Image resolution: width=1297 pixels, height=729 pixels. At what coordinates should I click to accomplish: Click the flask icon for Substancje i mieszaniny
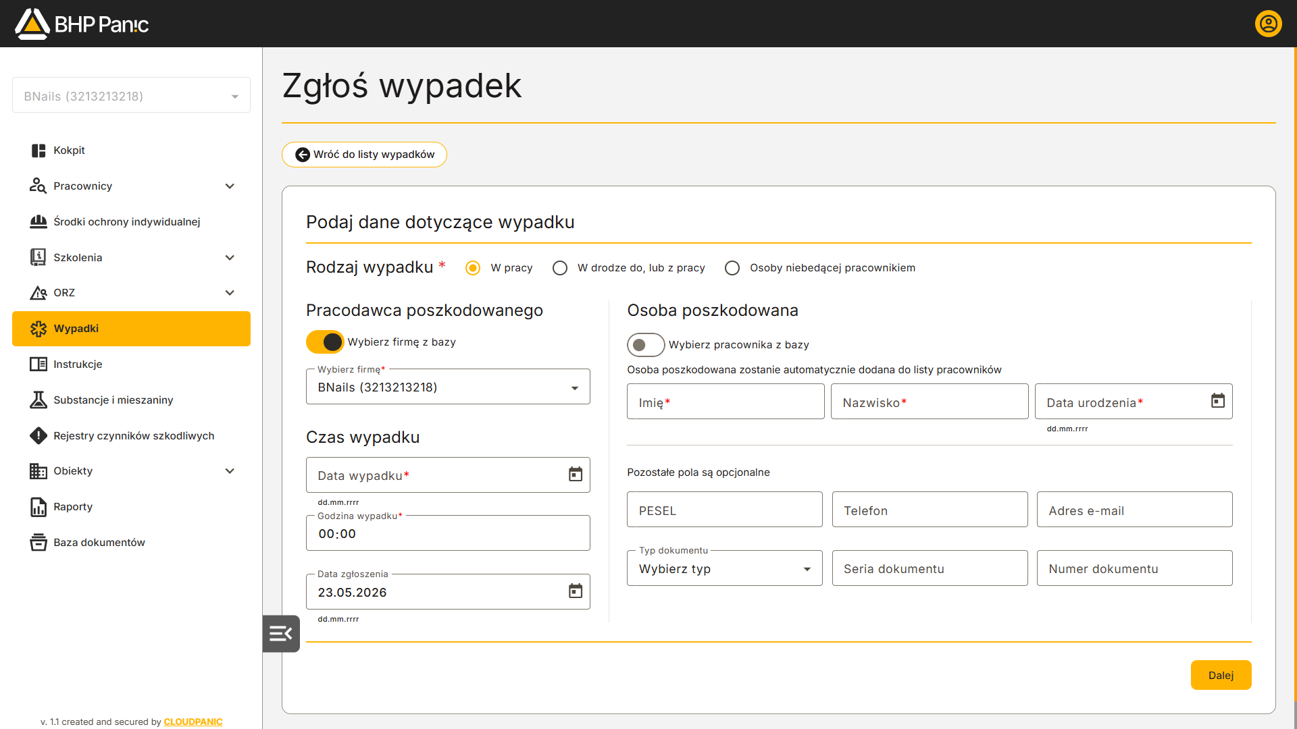tap(39, 400)
